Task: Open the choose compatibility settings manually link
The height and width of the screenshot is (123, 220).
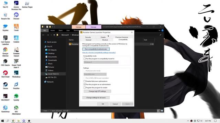Action: 99,53
